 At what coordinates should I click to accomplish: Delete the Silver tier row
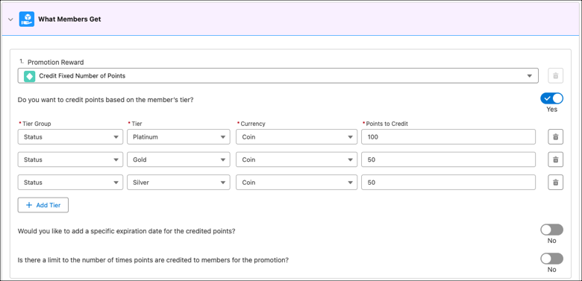click(x=556, y=183)
